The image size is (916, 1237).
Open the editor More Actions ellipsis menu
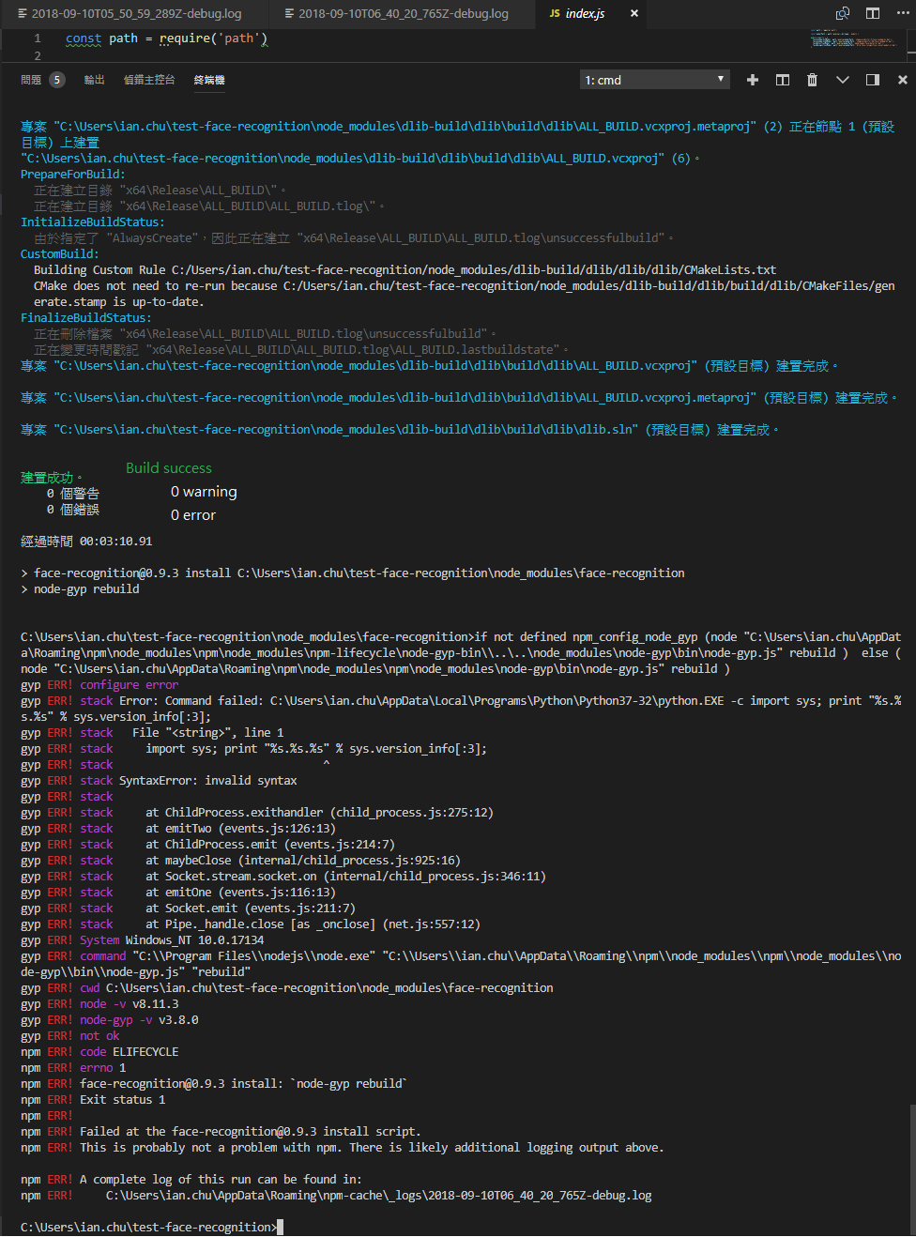901,13
